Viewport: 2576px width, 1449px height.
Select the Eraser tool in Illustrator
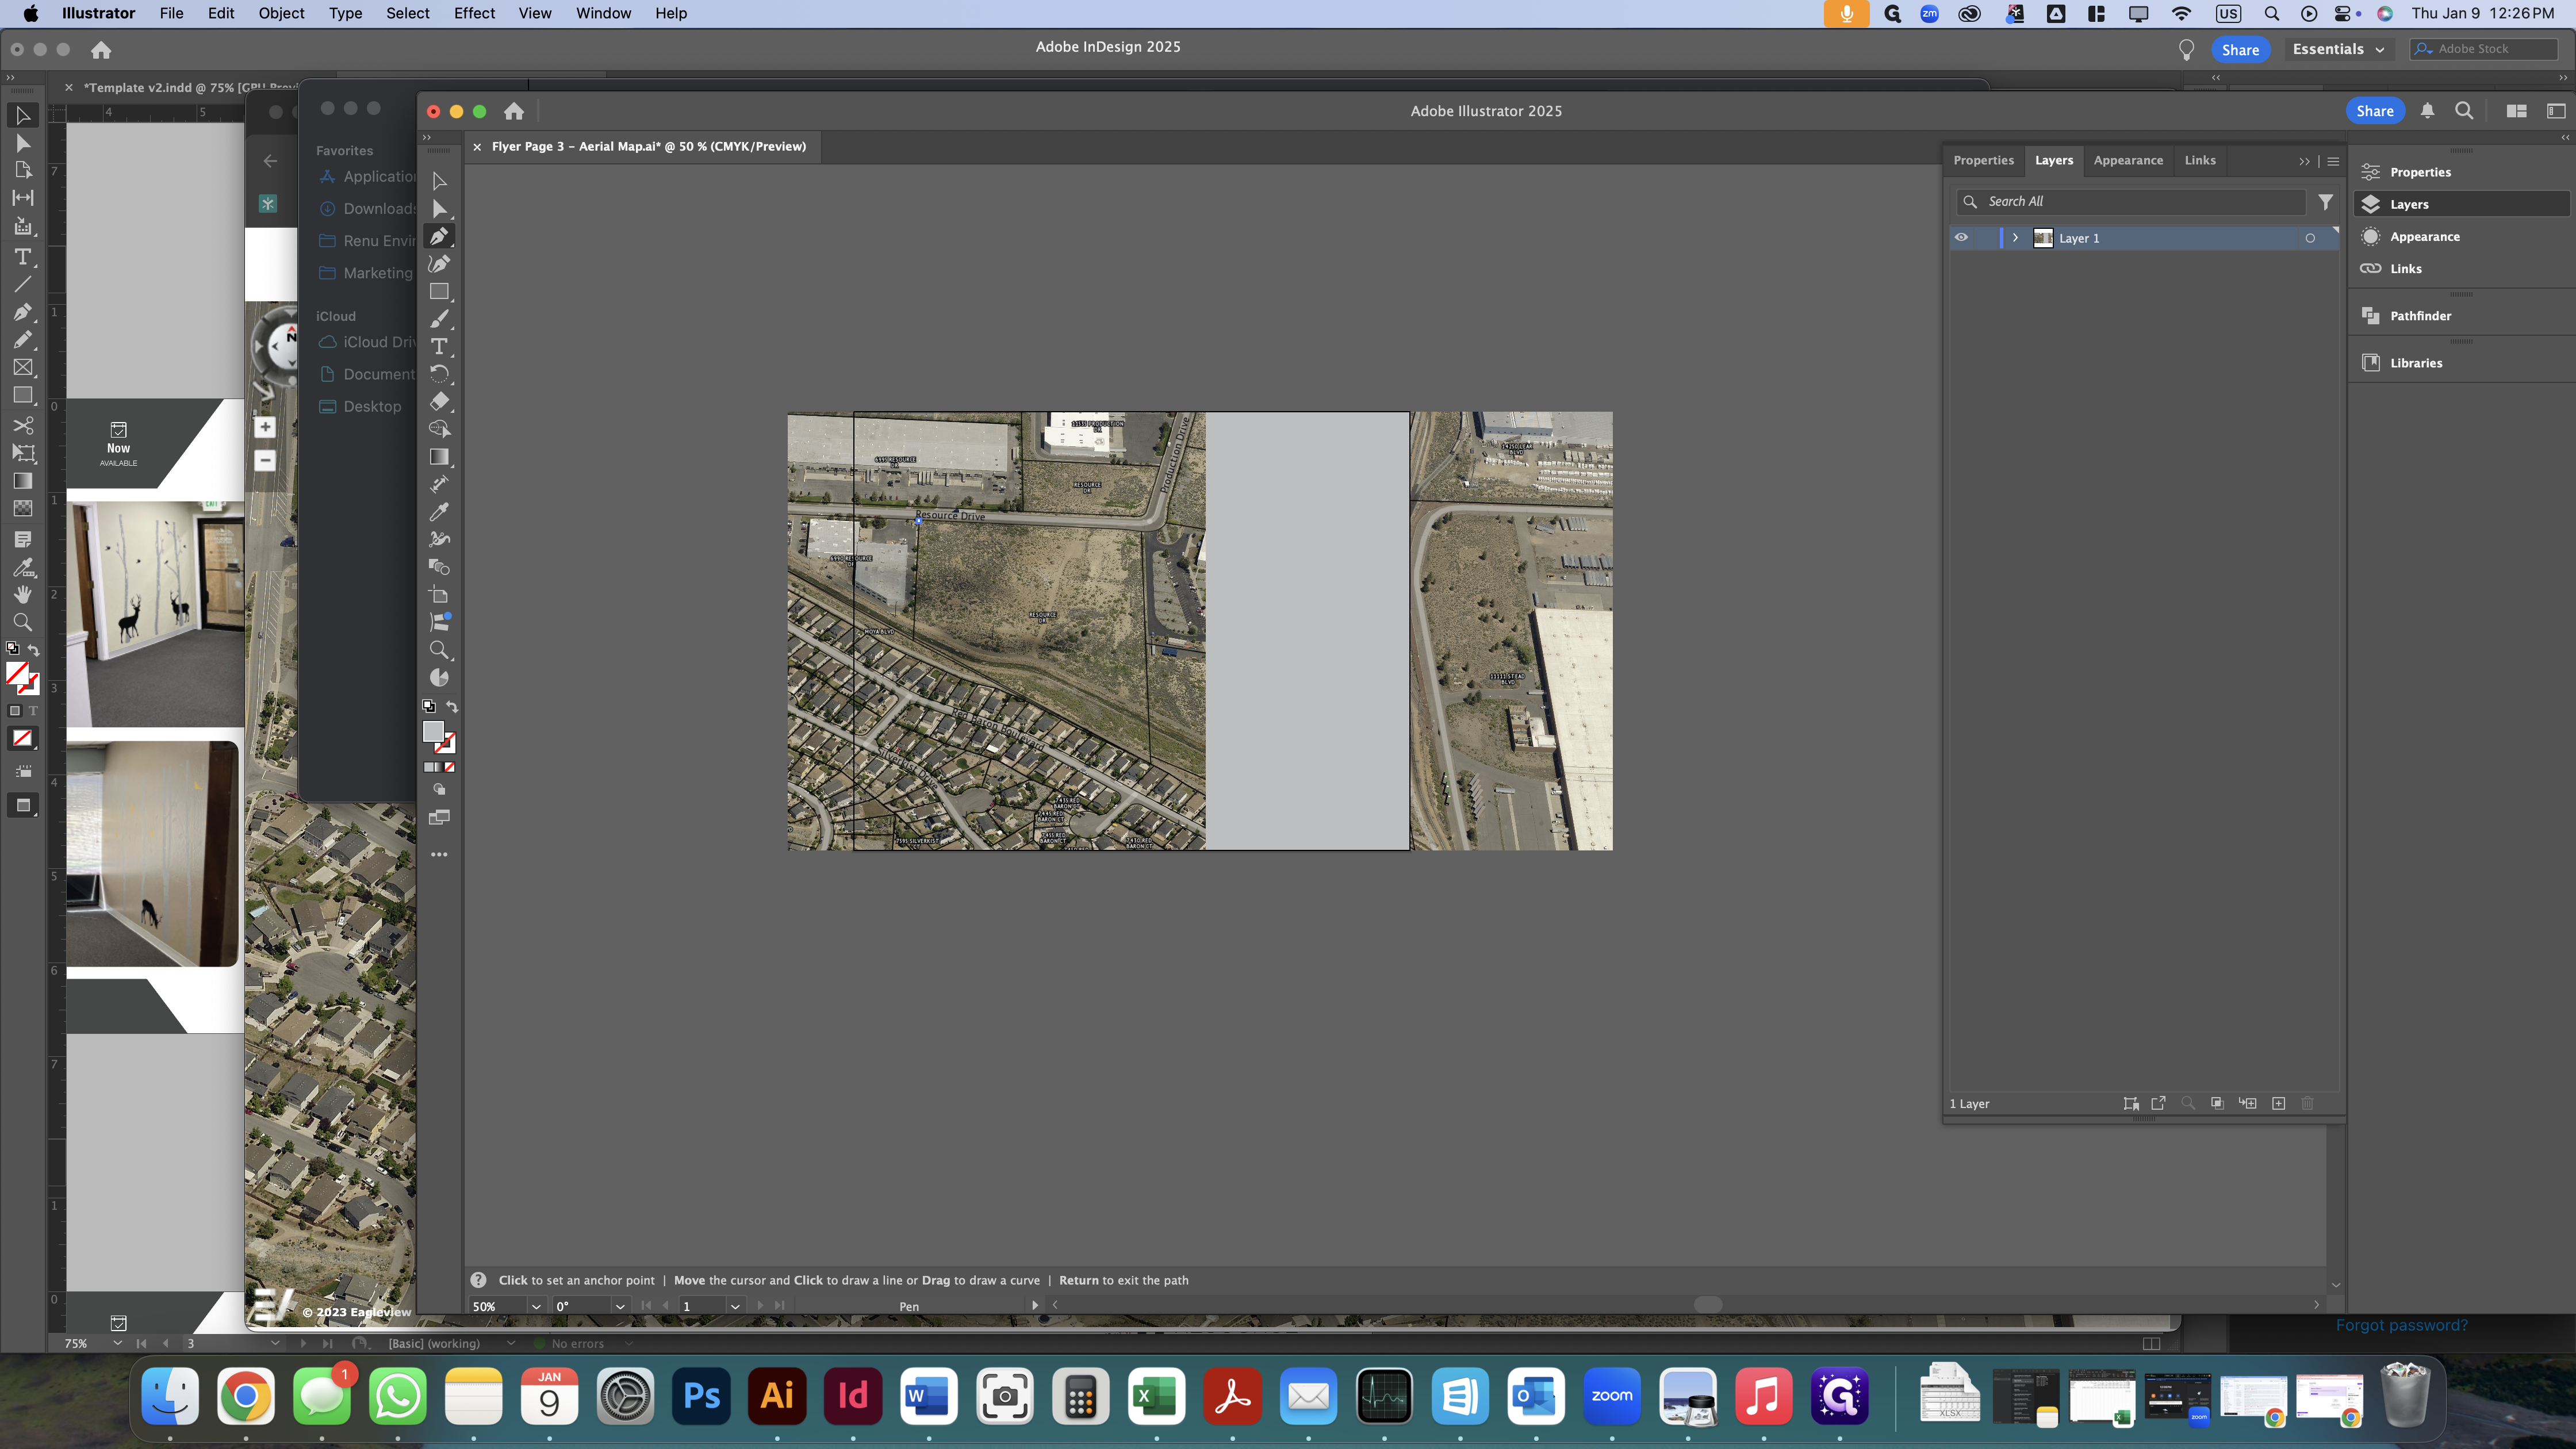[x=439, y=401]
